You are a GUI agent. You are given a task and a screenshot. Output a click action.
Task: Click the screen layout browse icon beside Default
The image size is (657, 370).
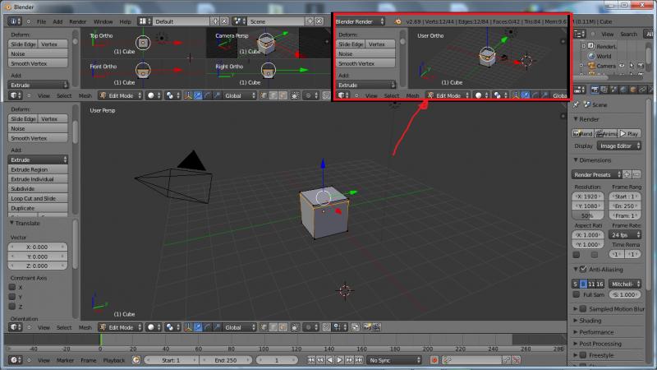click(145, 21)
